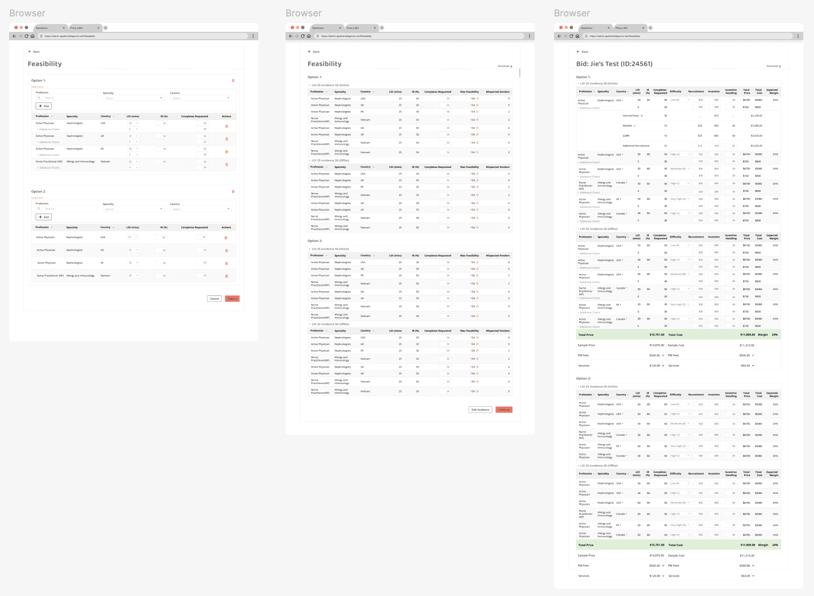Go Back from Bid: Jie's Test page

(x=582, y=52)
